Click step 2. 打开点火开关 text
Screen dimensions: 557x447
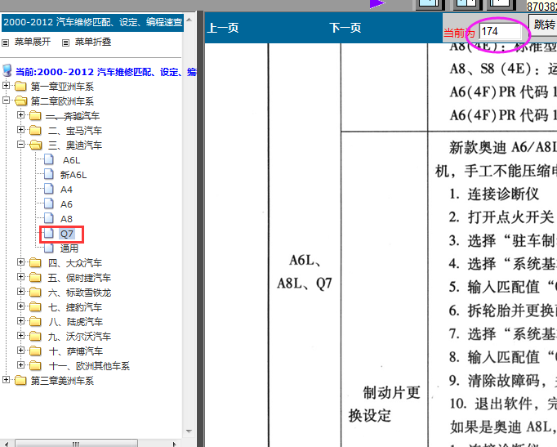click(501, 217)
